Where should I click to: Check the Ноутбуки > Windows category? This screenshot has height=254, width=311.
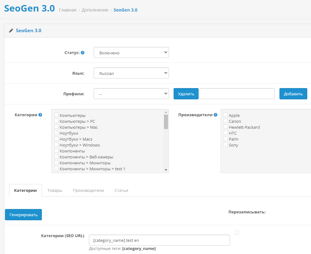tap(56, 145)
